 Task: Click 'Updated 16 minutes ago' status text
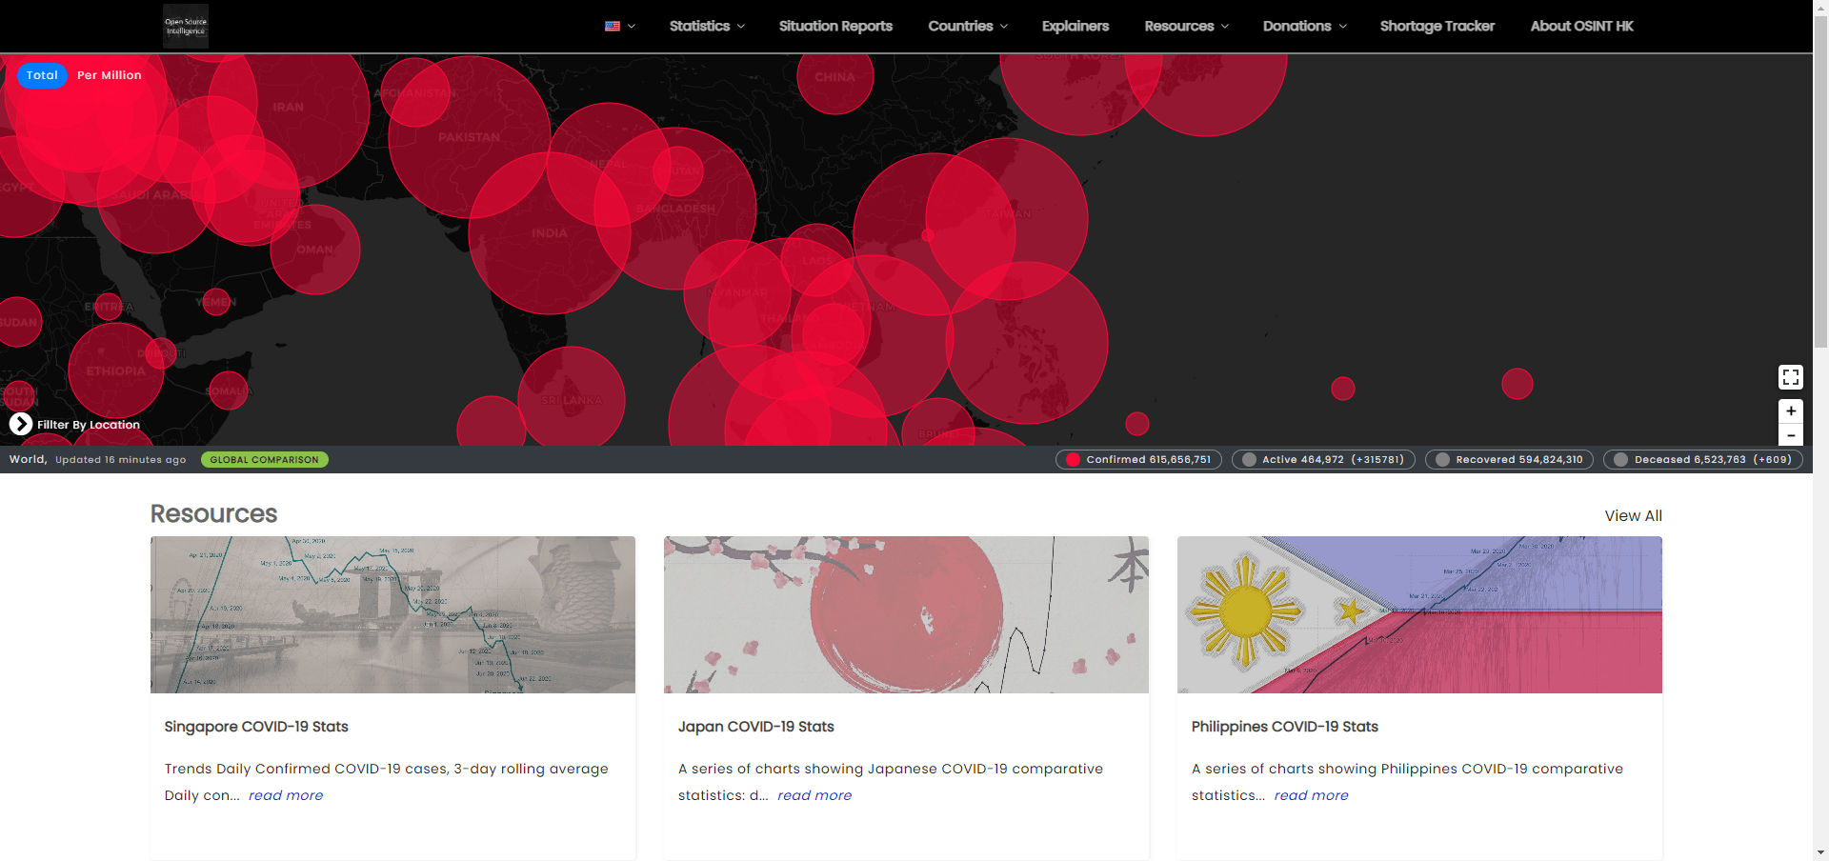click(x=121, y=460)
